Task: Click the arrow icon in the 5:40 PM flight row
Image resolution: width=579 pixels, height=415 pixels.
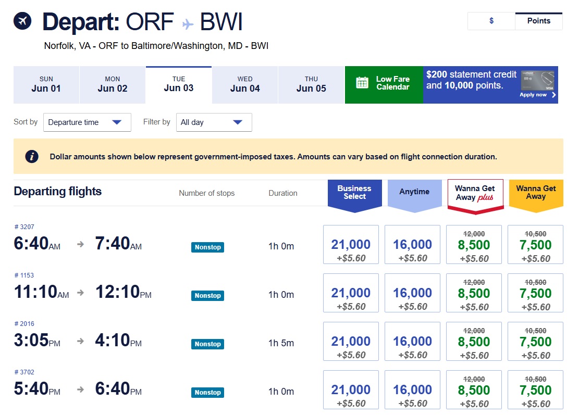Action: click(80, 389)
